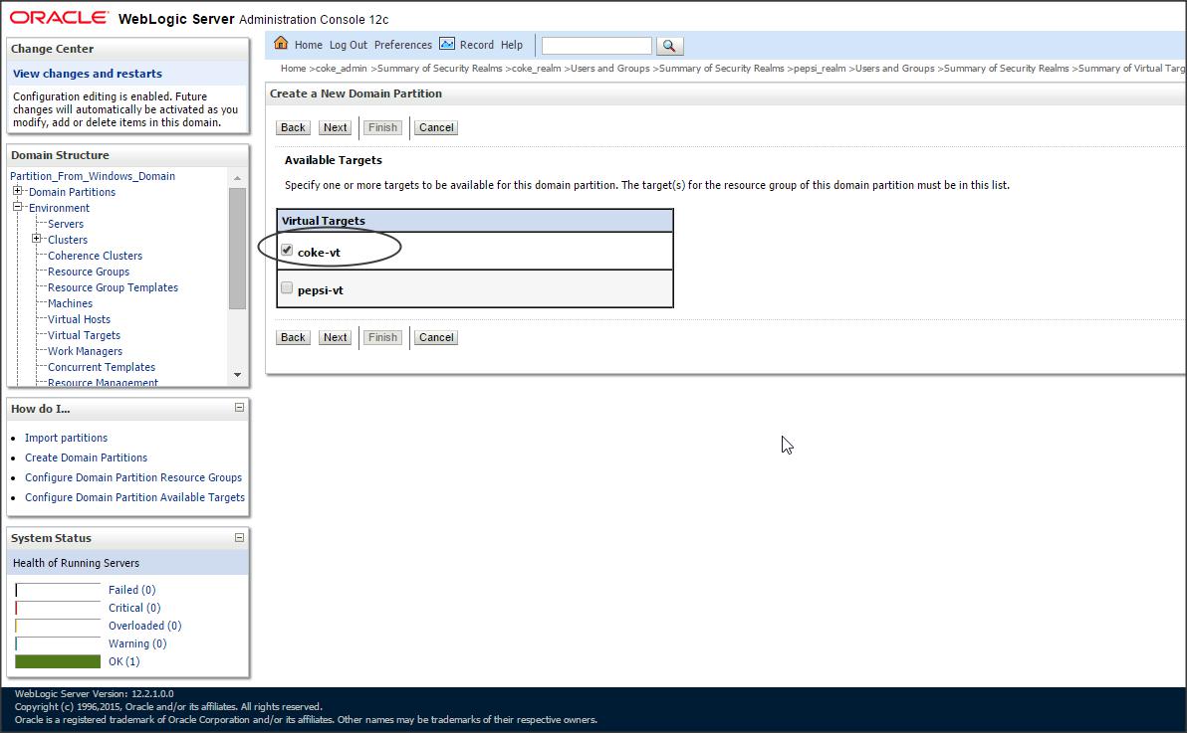
Task: Click the green OK health bar
Action: (58, 661)
